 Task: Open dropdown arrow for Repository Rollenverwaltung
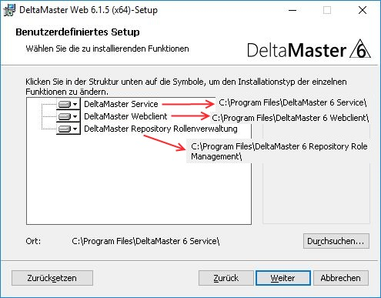point(75,129)
